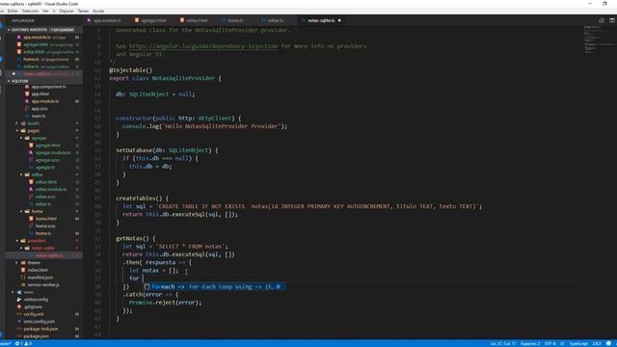Change LF end of line setting
Screen dimensions: 617x347
562,343
